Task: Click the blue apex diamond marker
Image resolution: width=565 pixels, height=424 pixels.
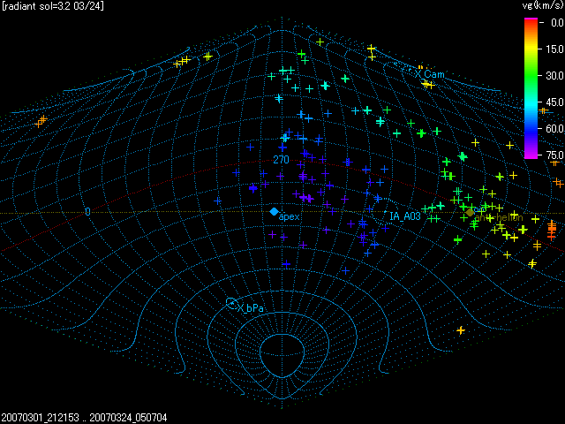Action: point(275,212)
